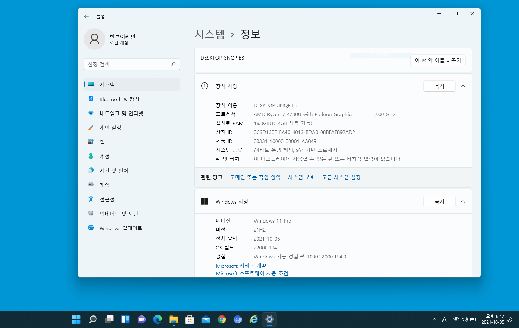Click the 시간 및 언어 clock icon

tap(91, 170)
